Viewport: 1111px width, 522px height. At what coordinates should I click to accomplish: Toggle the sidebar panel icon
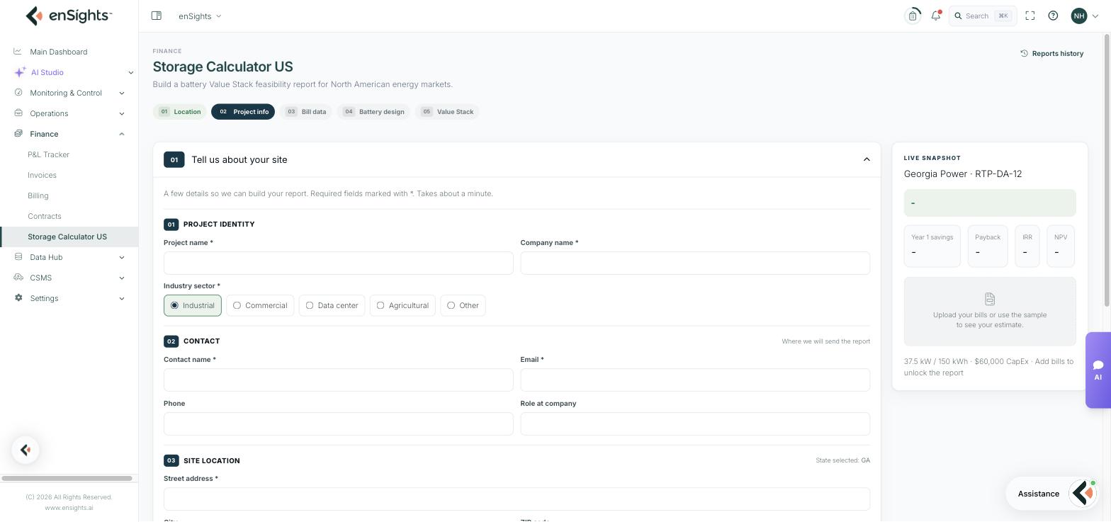[x=157, y=16]
